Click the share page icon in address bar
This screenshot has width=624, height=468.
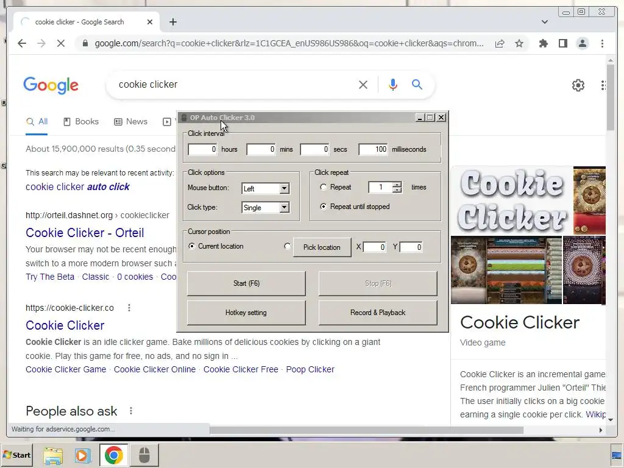click(500, 43)
